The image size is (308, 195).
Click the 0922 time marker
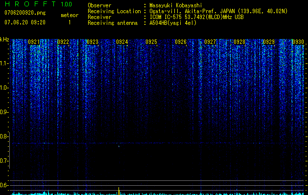point(63,42)
